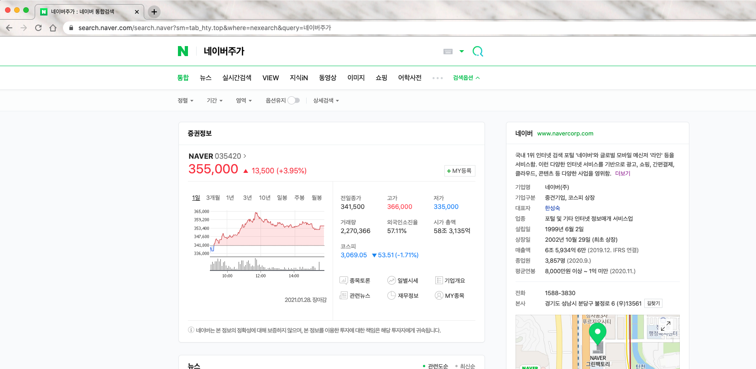
Task: Click 더보기 to expand company description
Action: click(x=622, y=173)
